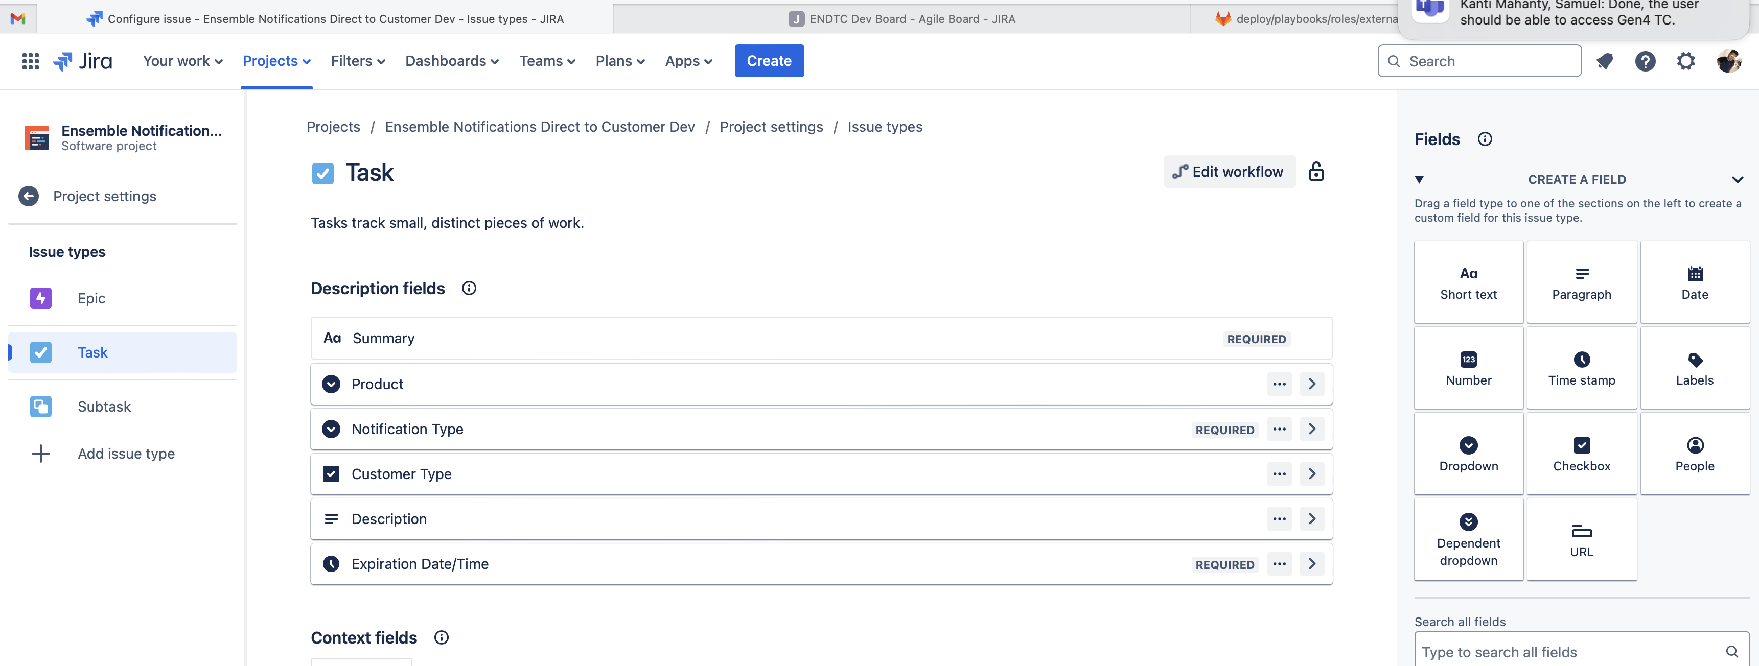Open Jira settings gear icon
Image resolution: width=1759 pixels, height=666 pixels.
(x=1685, y=61)
